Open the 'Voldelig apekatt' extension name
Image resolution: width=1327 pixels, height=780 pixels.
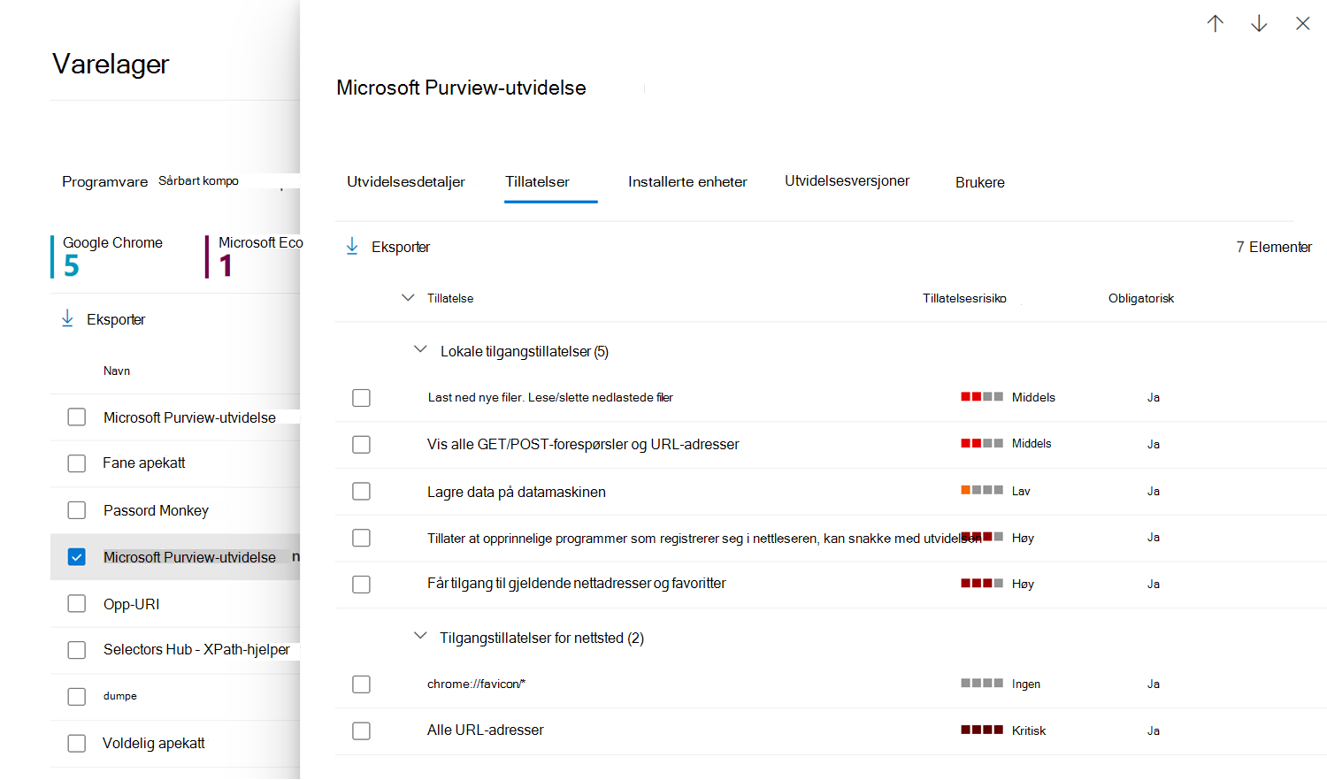(x=154, y=744)
